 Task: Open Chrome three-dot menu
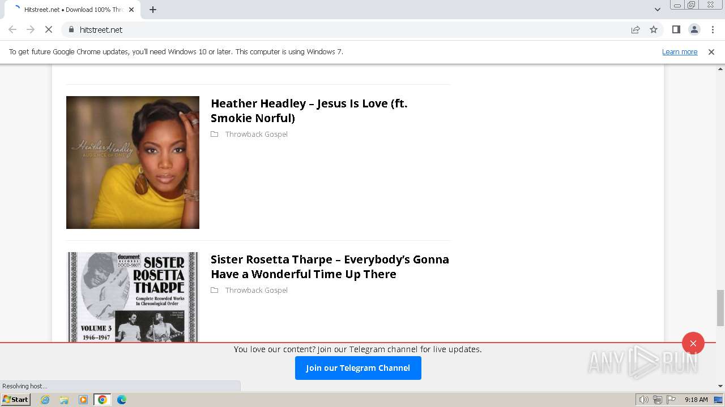(713, 29)
